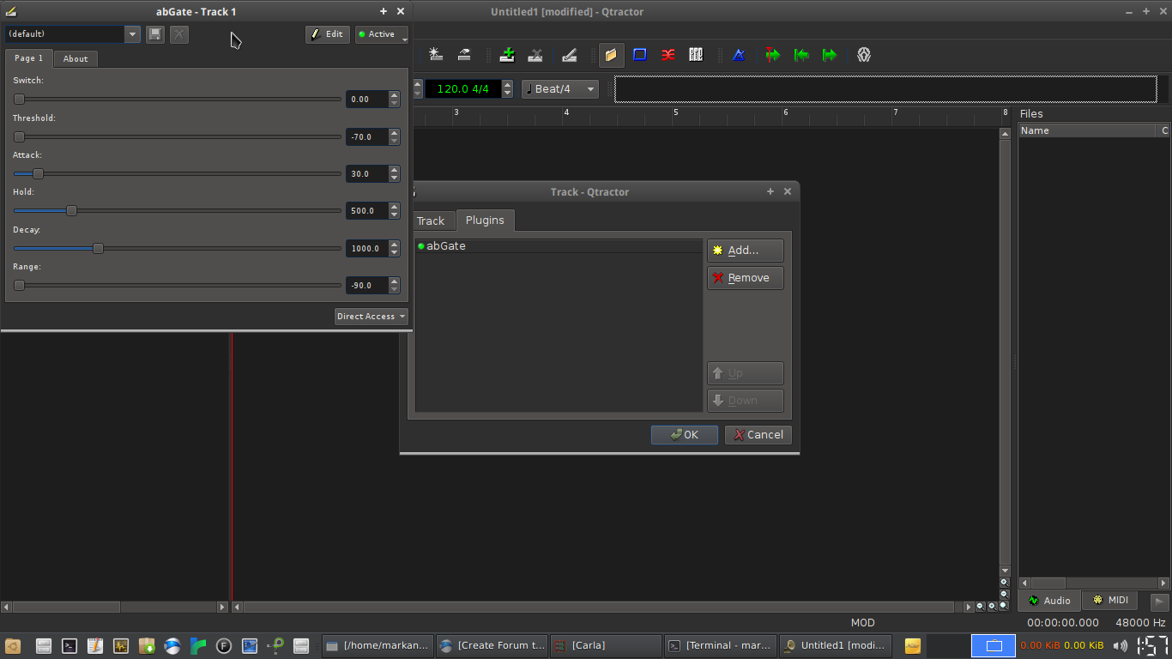Click the pencil icon in abGate title bar
The height and width of the screenshot is (659, 1172).
(x=10, y=11)
